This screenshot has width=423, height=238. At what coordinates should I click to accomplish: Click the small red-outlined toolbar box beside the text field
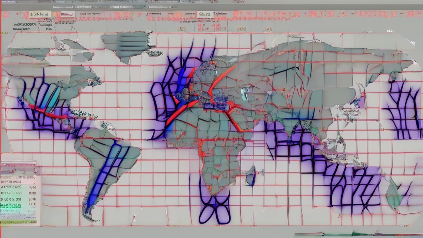point(66,14)
